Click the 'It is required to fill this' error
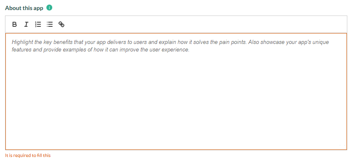Image resolution: width=354 pixels, height=162 pixels. point(28,155)
